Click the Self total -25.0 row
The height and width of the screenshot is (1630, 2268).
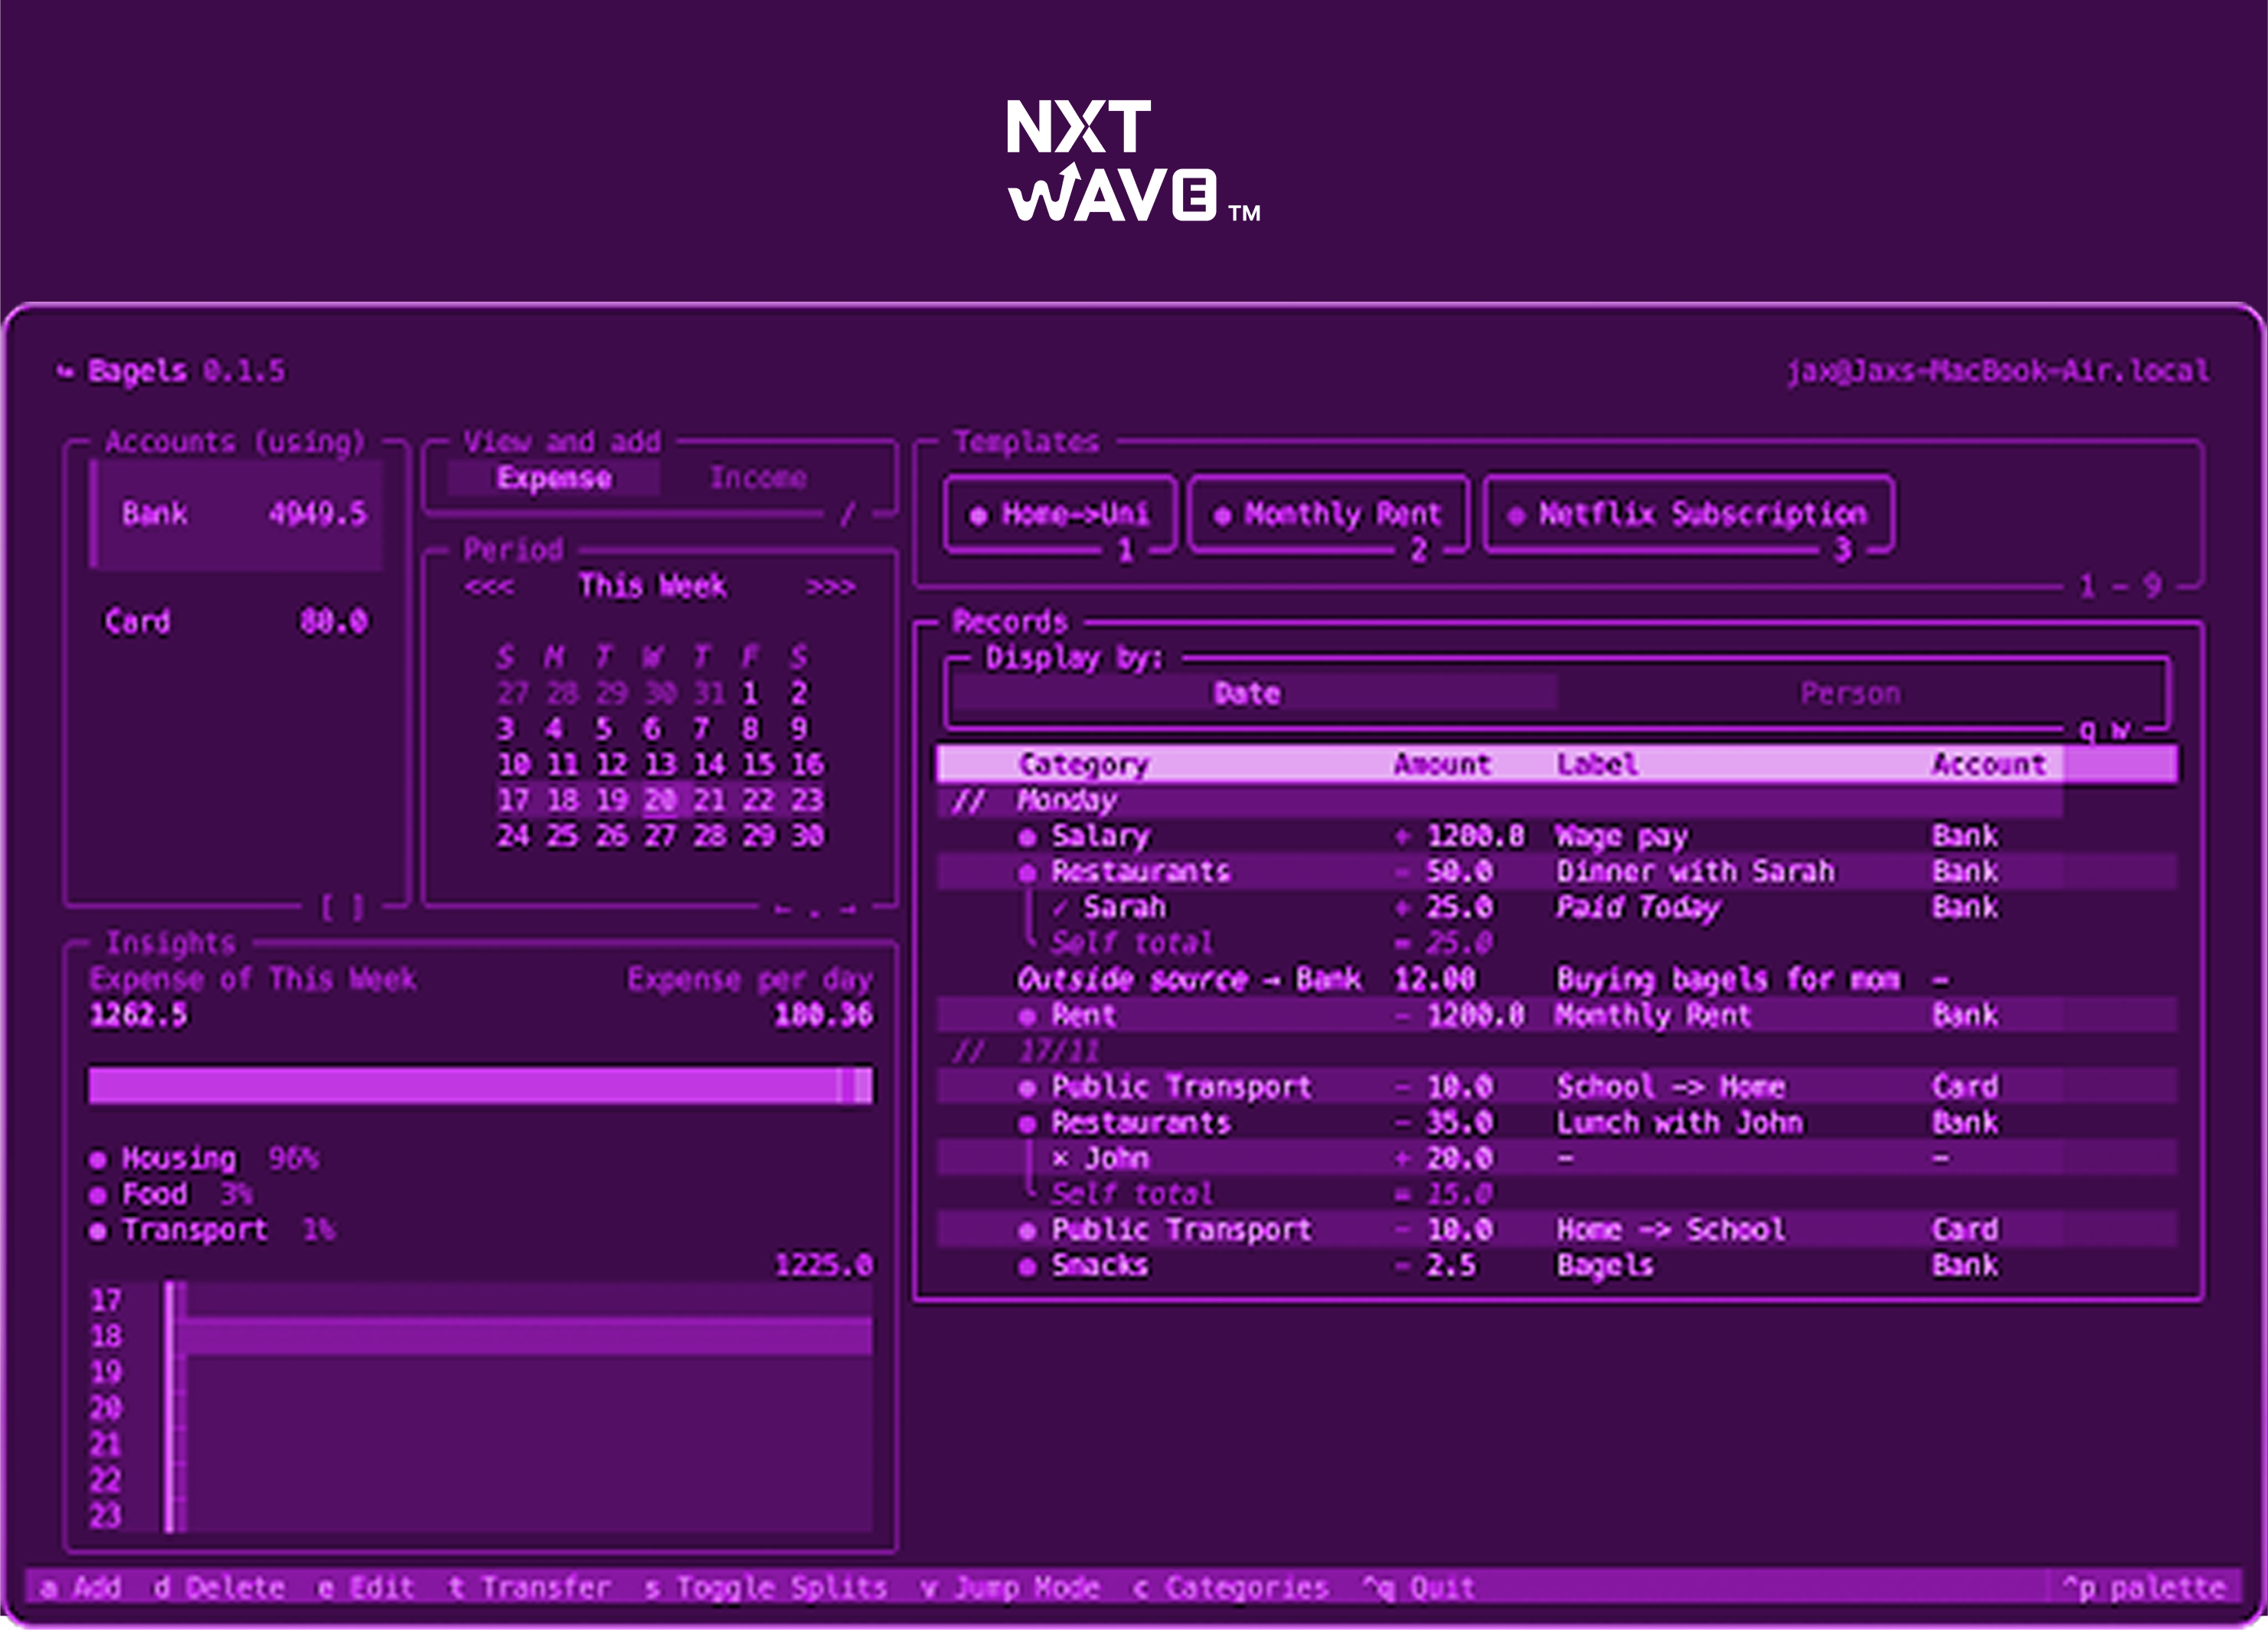[1557, 944]
